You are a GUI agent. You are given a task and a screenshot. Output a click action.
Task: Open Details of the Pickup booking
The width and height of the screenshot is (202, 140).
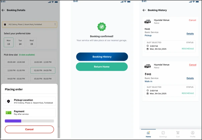coord(190,34)
